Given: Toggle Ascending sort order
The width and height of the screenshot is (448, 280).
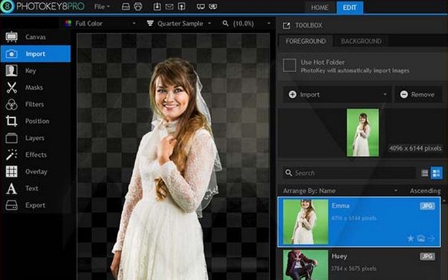Looking at the screenshot, I should pos(425,191).
